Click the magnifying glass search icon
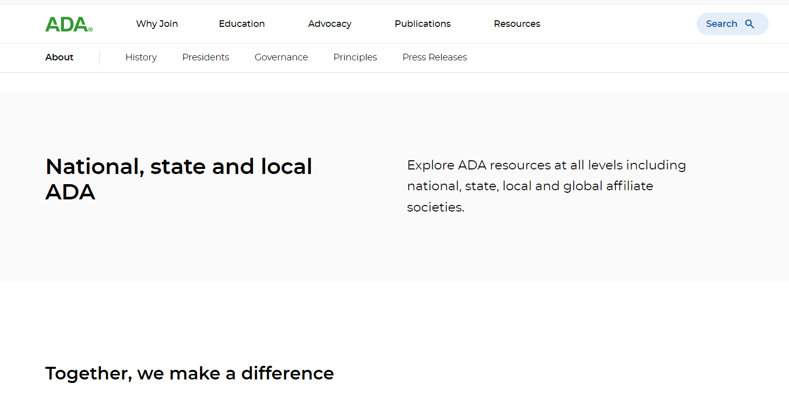The image size is (789, 417). click(749, 24)
